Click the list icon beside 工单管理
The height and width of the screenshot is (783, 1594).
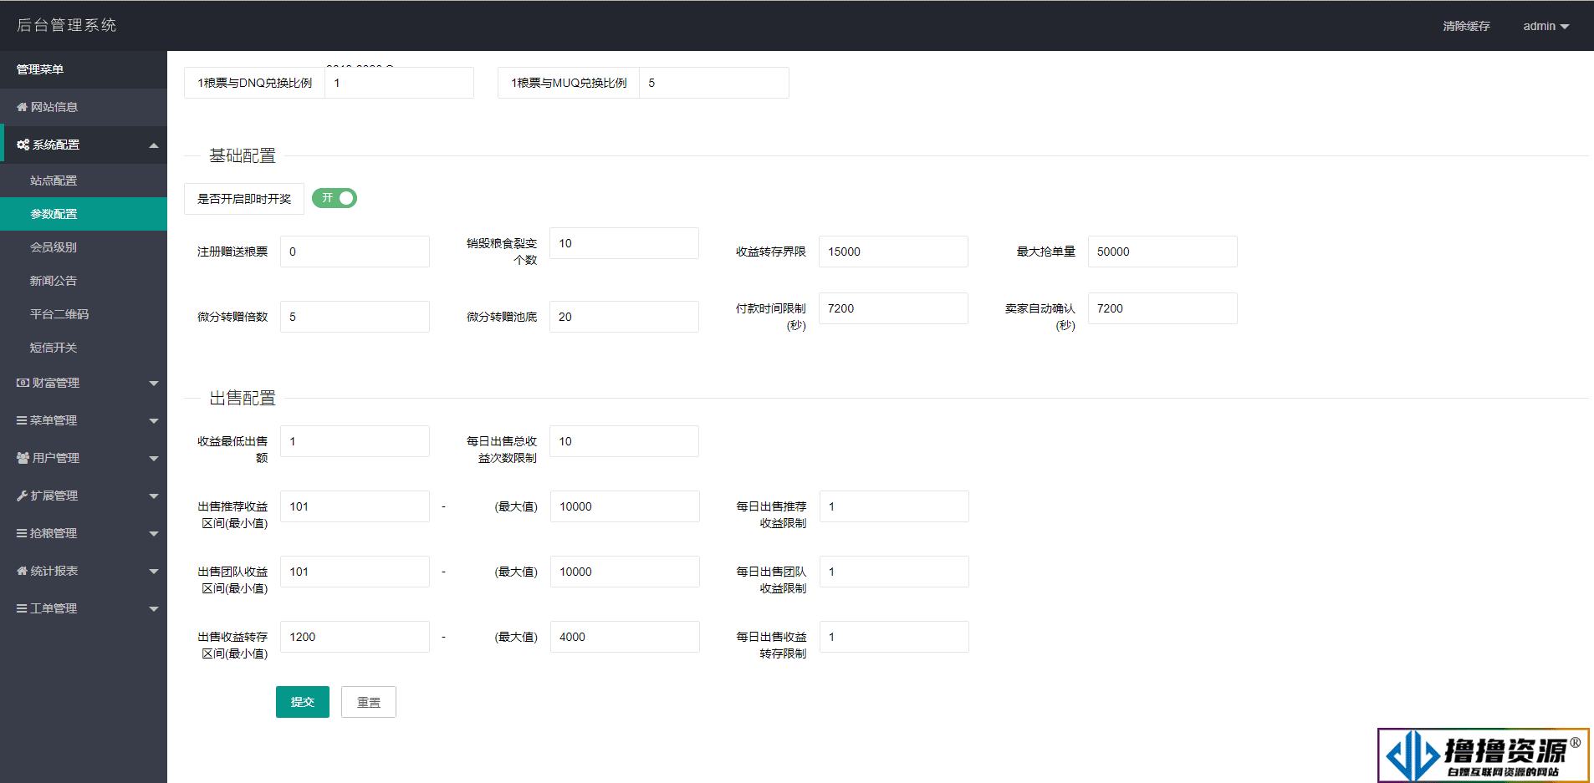22,608
